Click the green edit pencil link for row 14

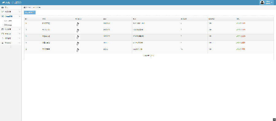239,36
